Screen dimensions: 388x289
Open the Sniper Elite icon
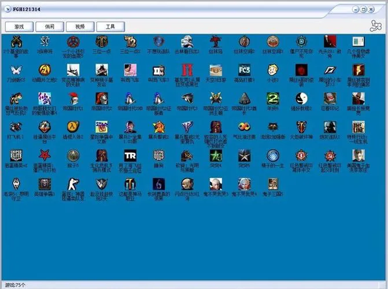point(16,155)
